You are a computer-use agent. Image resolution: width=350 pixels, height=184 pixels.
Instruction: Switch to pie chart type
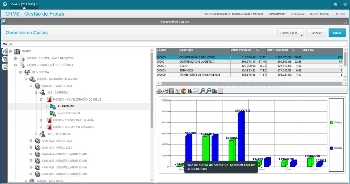184,91
